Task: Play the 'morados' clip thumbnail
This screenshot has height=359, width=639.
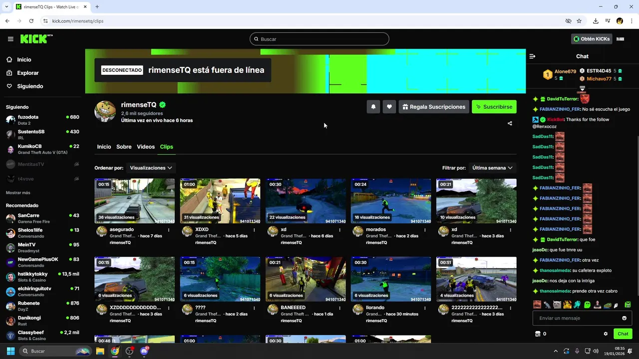Action: click(x=391, y=201)
